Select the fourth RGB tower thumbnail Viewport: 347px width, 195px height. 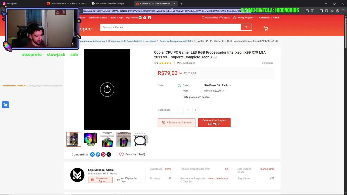(124, 139)
